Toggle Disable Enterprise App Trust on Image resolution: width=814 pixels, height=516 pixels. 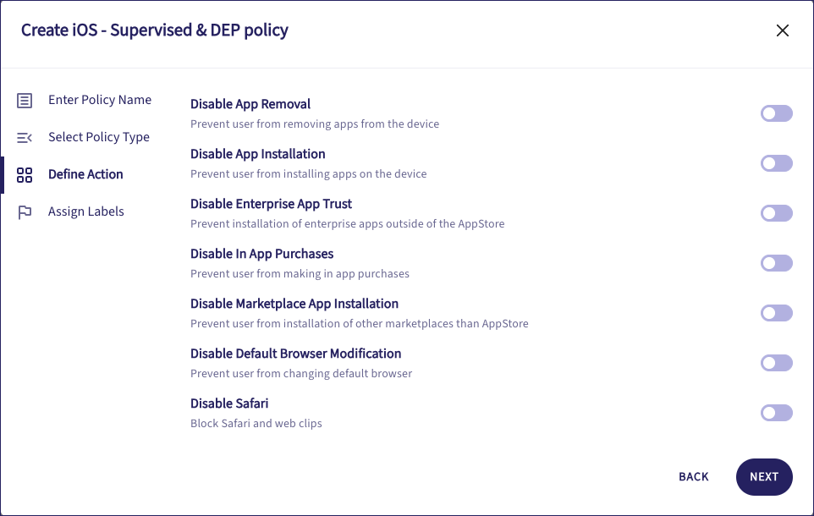[x=776, y=213]
